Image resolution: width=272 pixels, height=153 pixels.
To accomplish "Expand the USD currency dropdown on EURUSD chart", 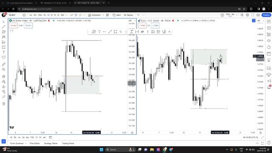I will [261, 21].
